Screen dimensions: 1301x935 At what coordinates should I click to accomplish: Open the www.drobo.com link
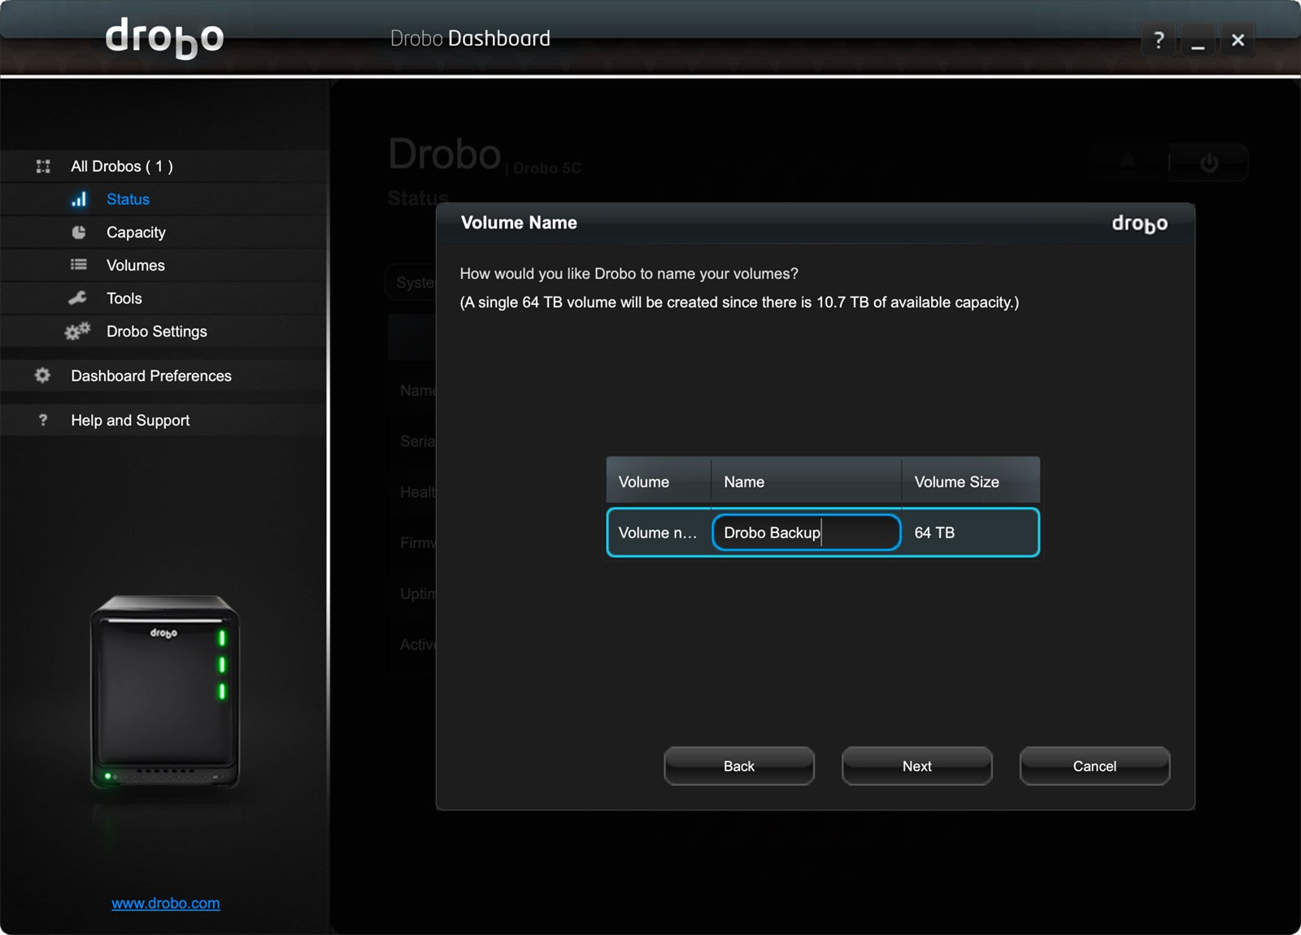[x=166, y=903]
